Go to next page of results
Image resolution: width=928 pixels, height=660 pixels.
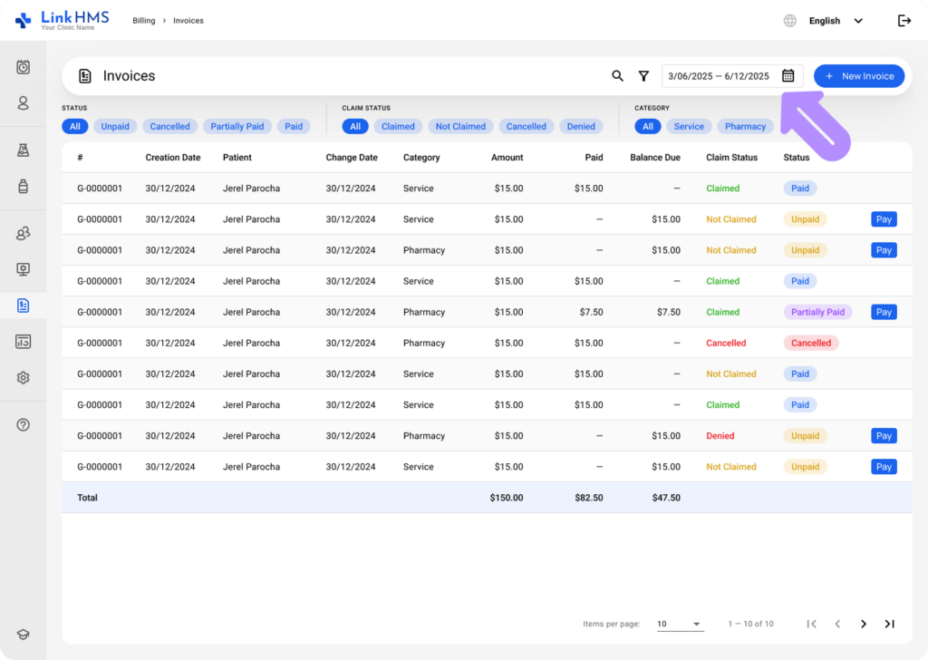pyautogui.click(x=864, y=624)
